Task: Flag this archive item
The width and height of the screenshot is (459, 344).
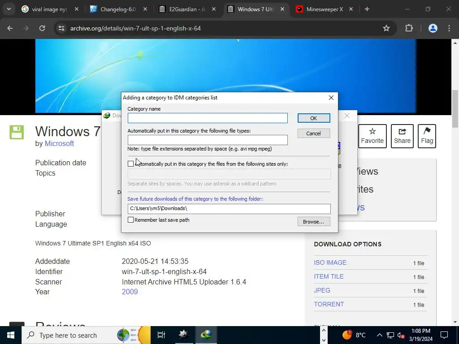Action: pos(427,136)
